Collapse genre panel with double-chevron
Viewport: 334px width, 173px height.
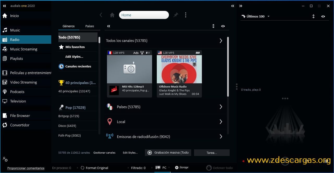109,26
